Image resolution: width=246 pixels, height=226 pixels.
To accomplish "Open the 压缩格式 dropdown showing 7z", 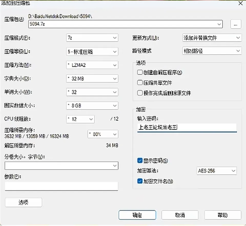I will click(x=92, y=38).
